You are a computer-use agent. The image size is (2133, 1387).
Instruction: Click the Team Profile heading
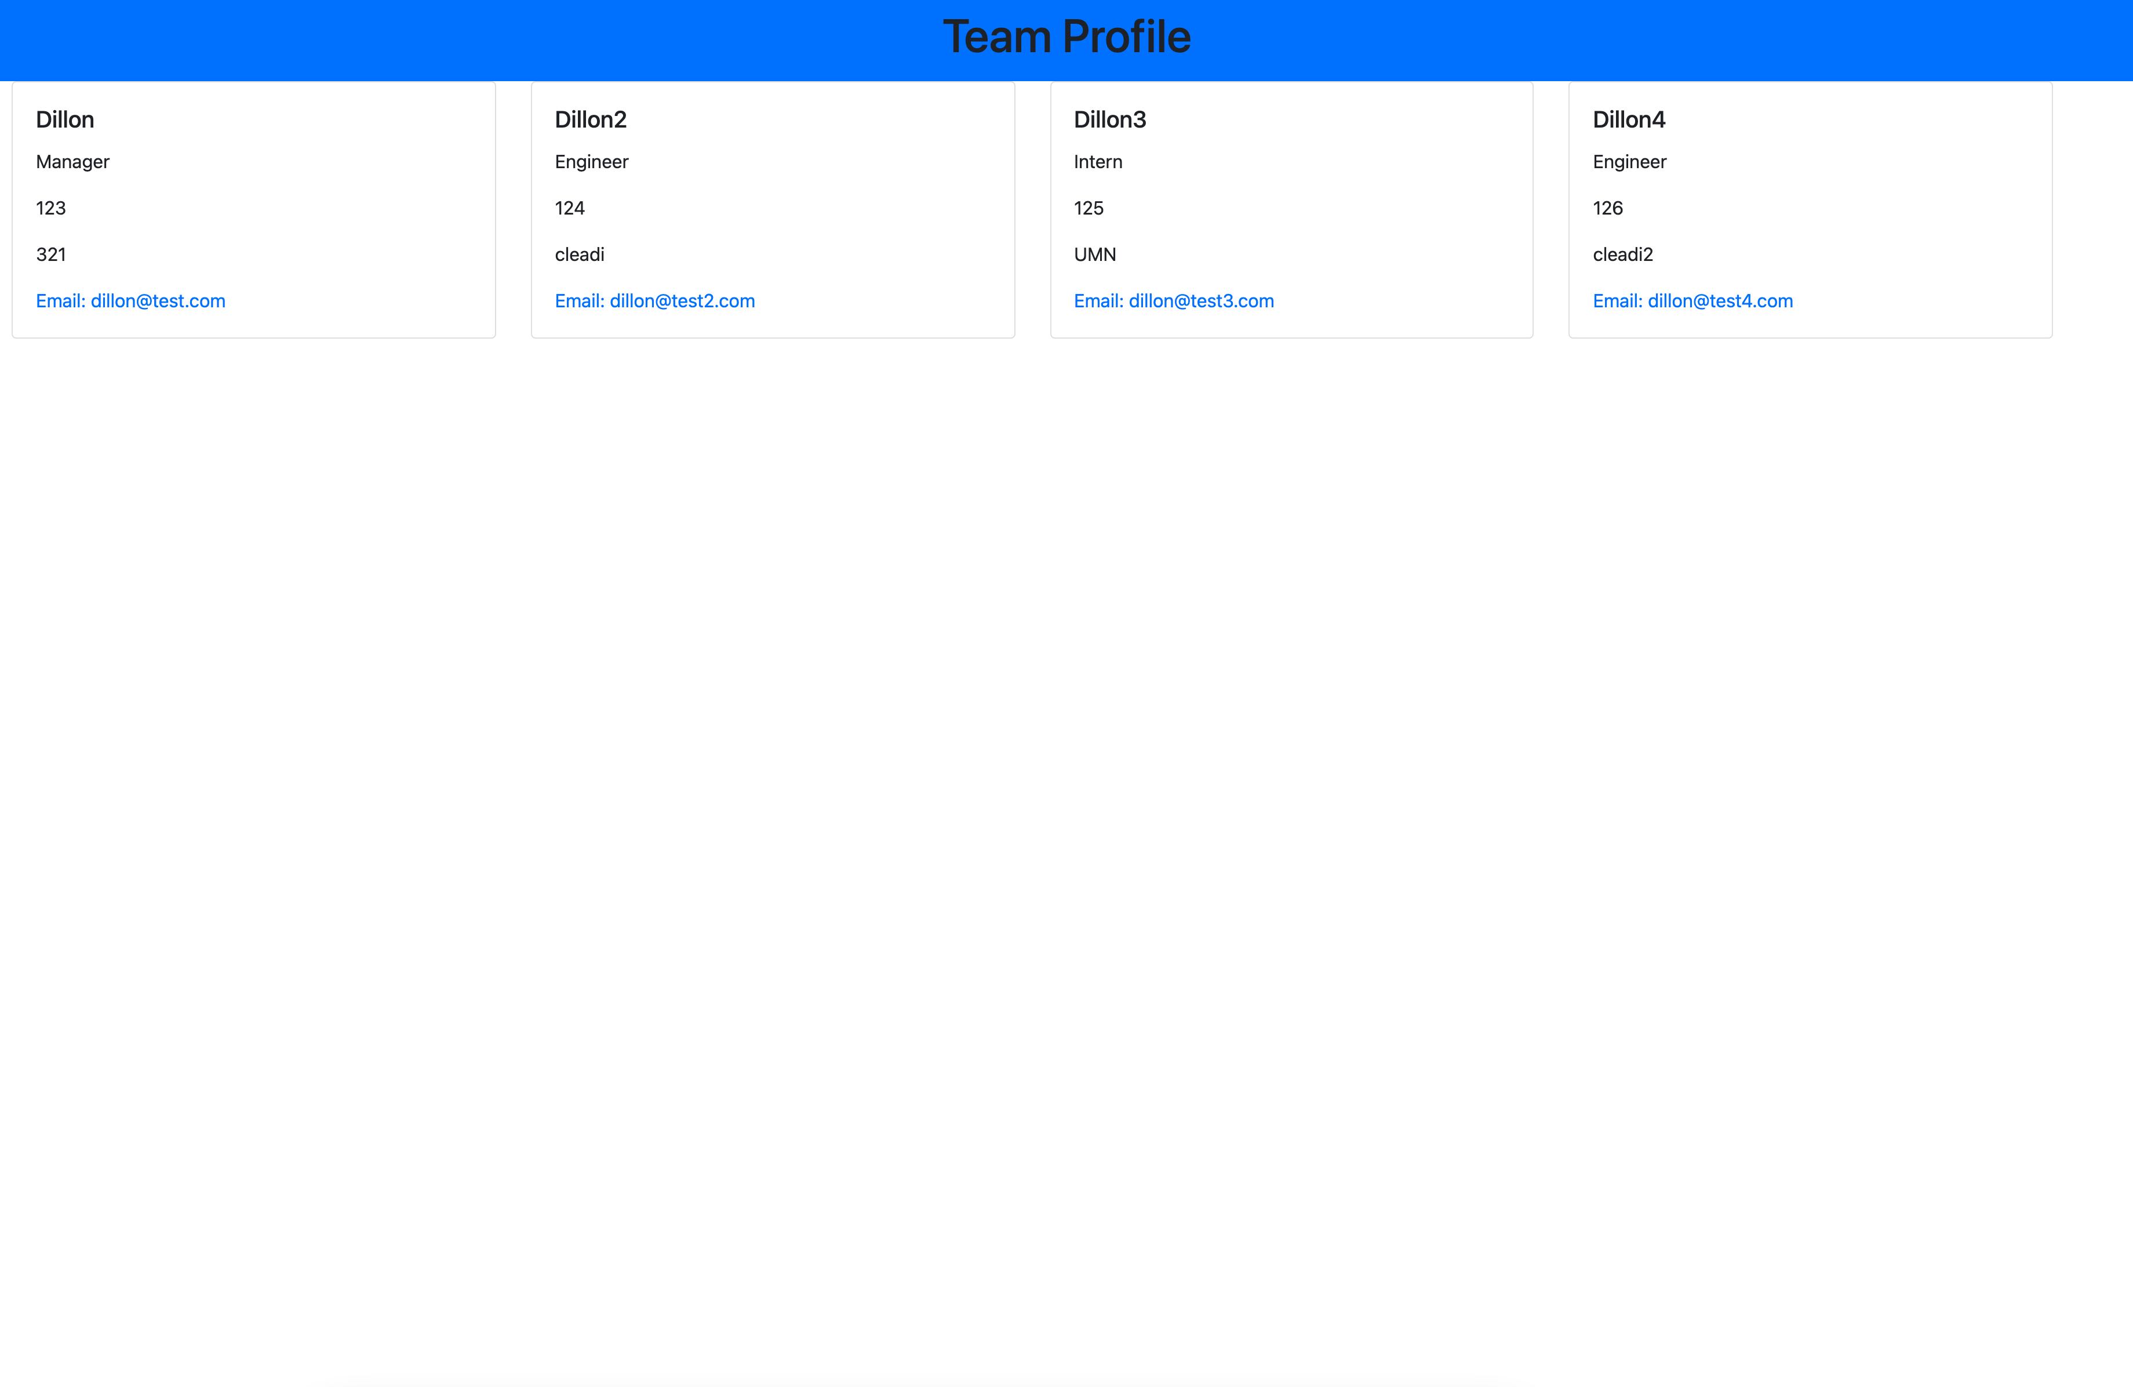(x=1066, y=38)
